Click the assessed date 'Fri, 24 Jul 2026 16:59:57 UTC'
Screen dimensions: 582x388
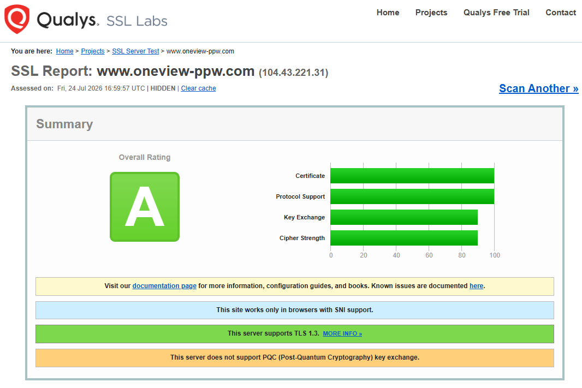[101, 88]
